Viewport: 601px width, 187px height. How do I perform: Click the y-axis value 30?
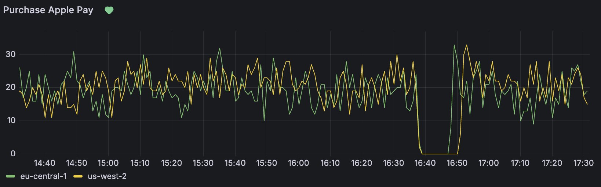pyautogui.click(x=11, y=54)
